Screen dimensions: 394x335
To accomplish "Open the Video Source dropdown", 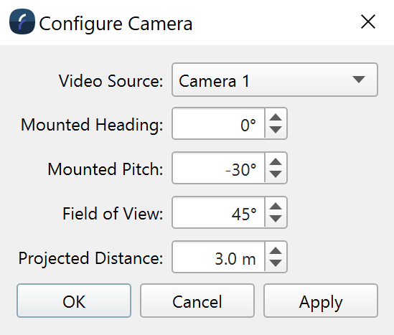I will point(275,80).
